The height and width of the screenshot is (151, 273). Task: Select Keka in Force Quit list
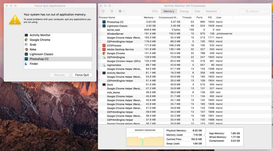point(58,49)
